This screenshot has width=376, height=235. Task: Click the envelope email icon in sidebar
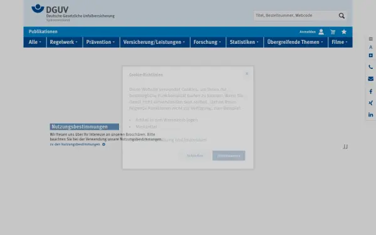point(371,79)
